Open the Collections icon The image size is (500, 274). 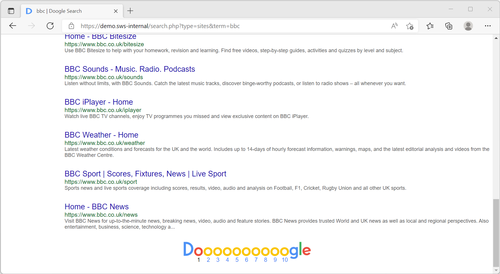pos(449,26)
